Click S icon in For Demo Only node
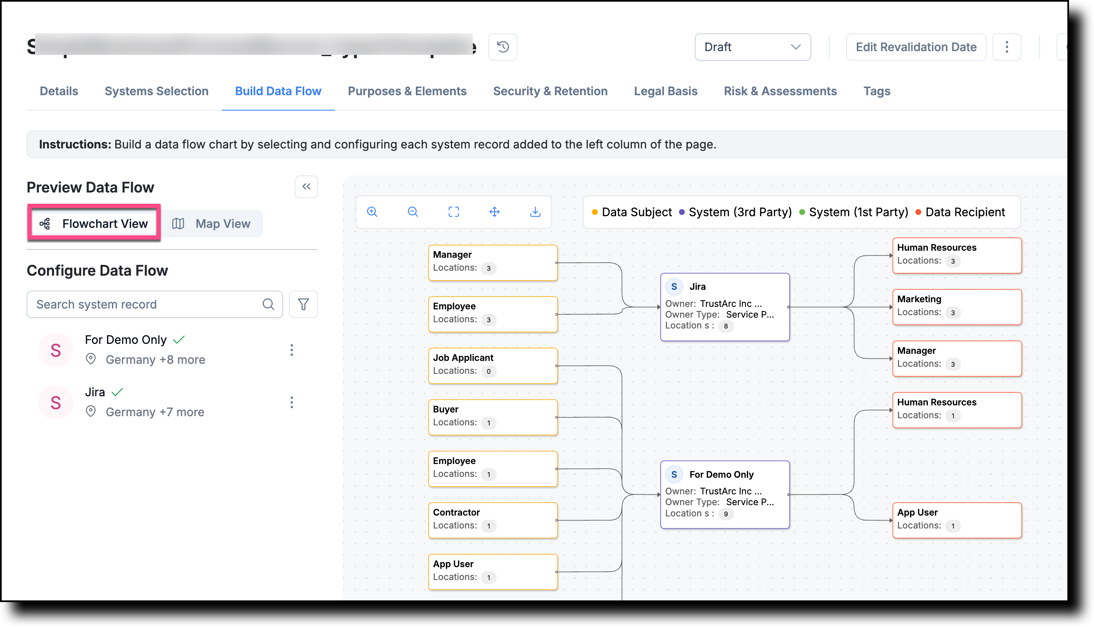 pos(674,474)
